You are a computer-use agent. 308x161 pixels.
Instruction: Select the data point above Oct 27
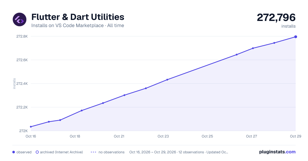click(x=253, y=48)
